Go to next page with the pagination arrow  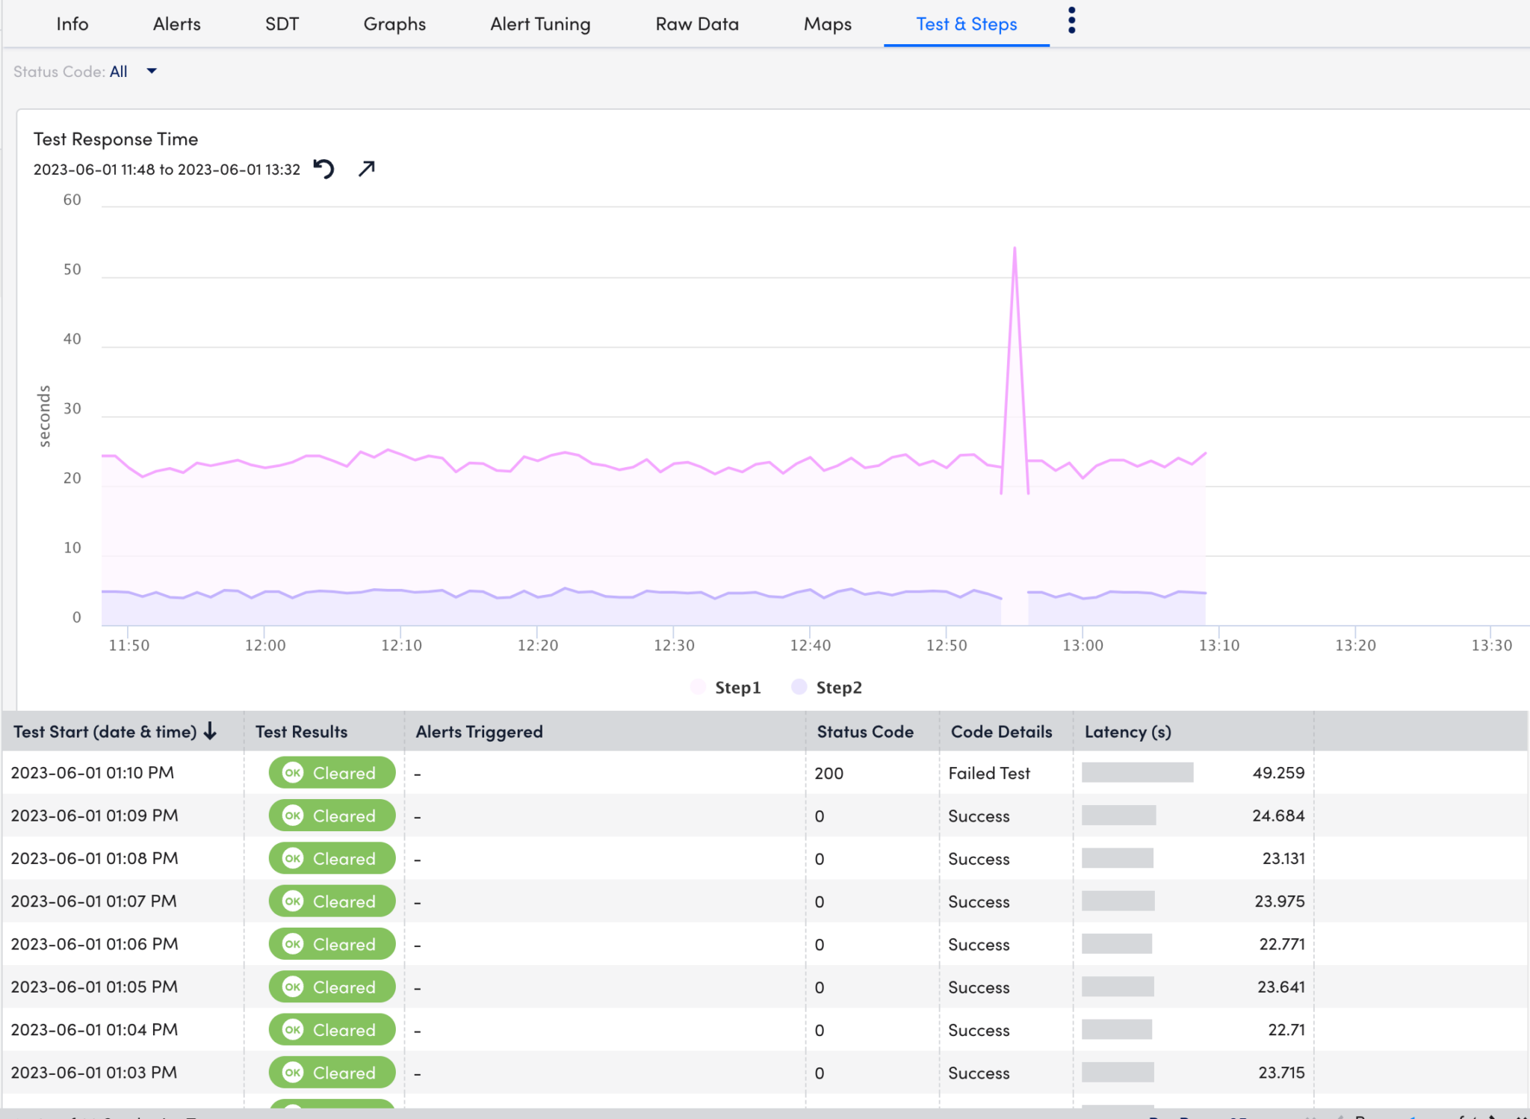coord(1493,1117)
